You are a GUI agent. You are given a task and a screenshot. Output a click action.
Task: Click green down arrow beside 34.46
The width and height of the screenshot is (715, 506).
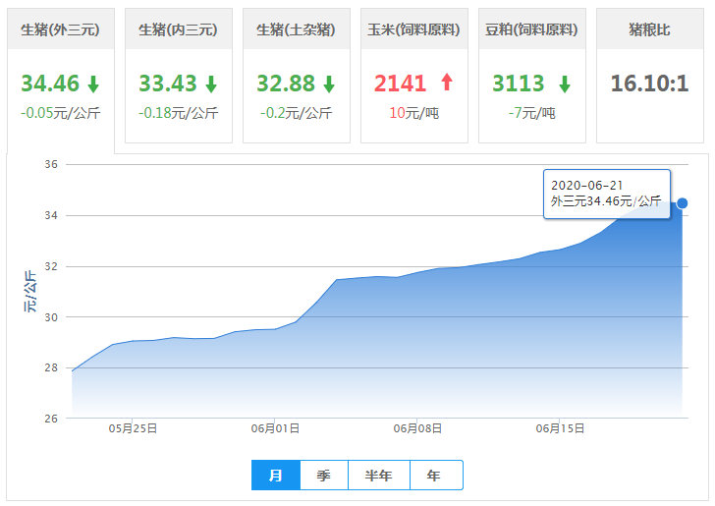[x=93, y=84]
